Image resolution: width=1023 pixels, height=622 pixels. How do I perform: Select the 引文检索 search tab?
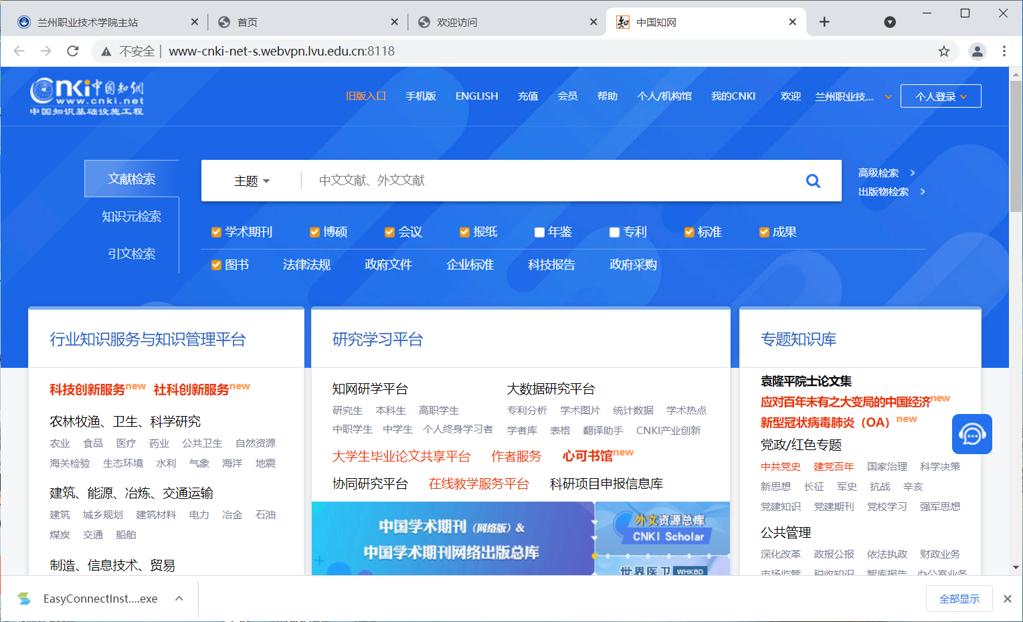(x=132, y=253)
